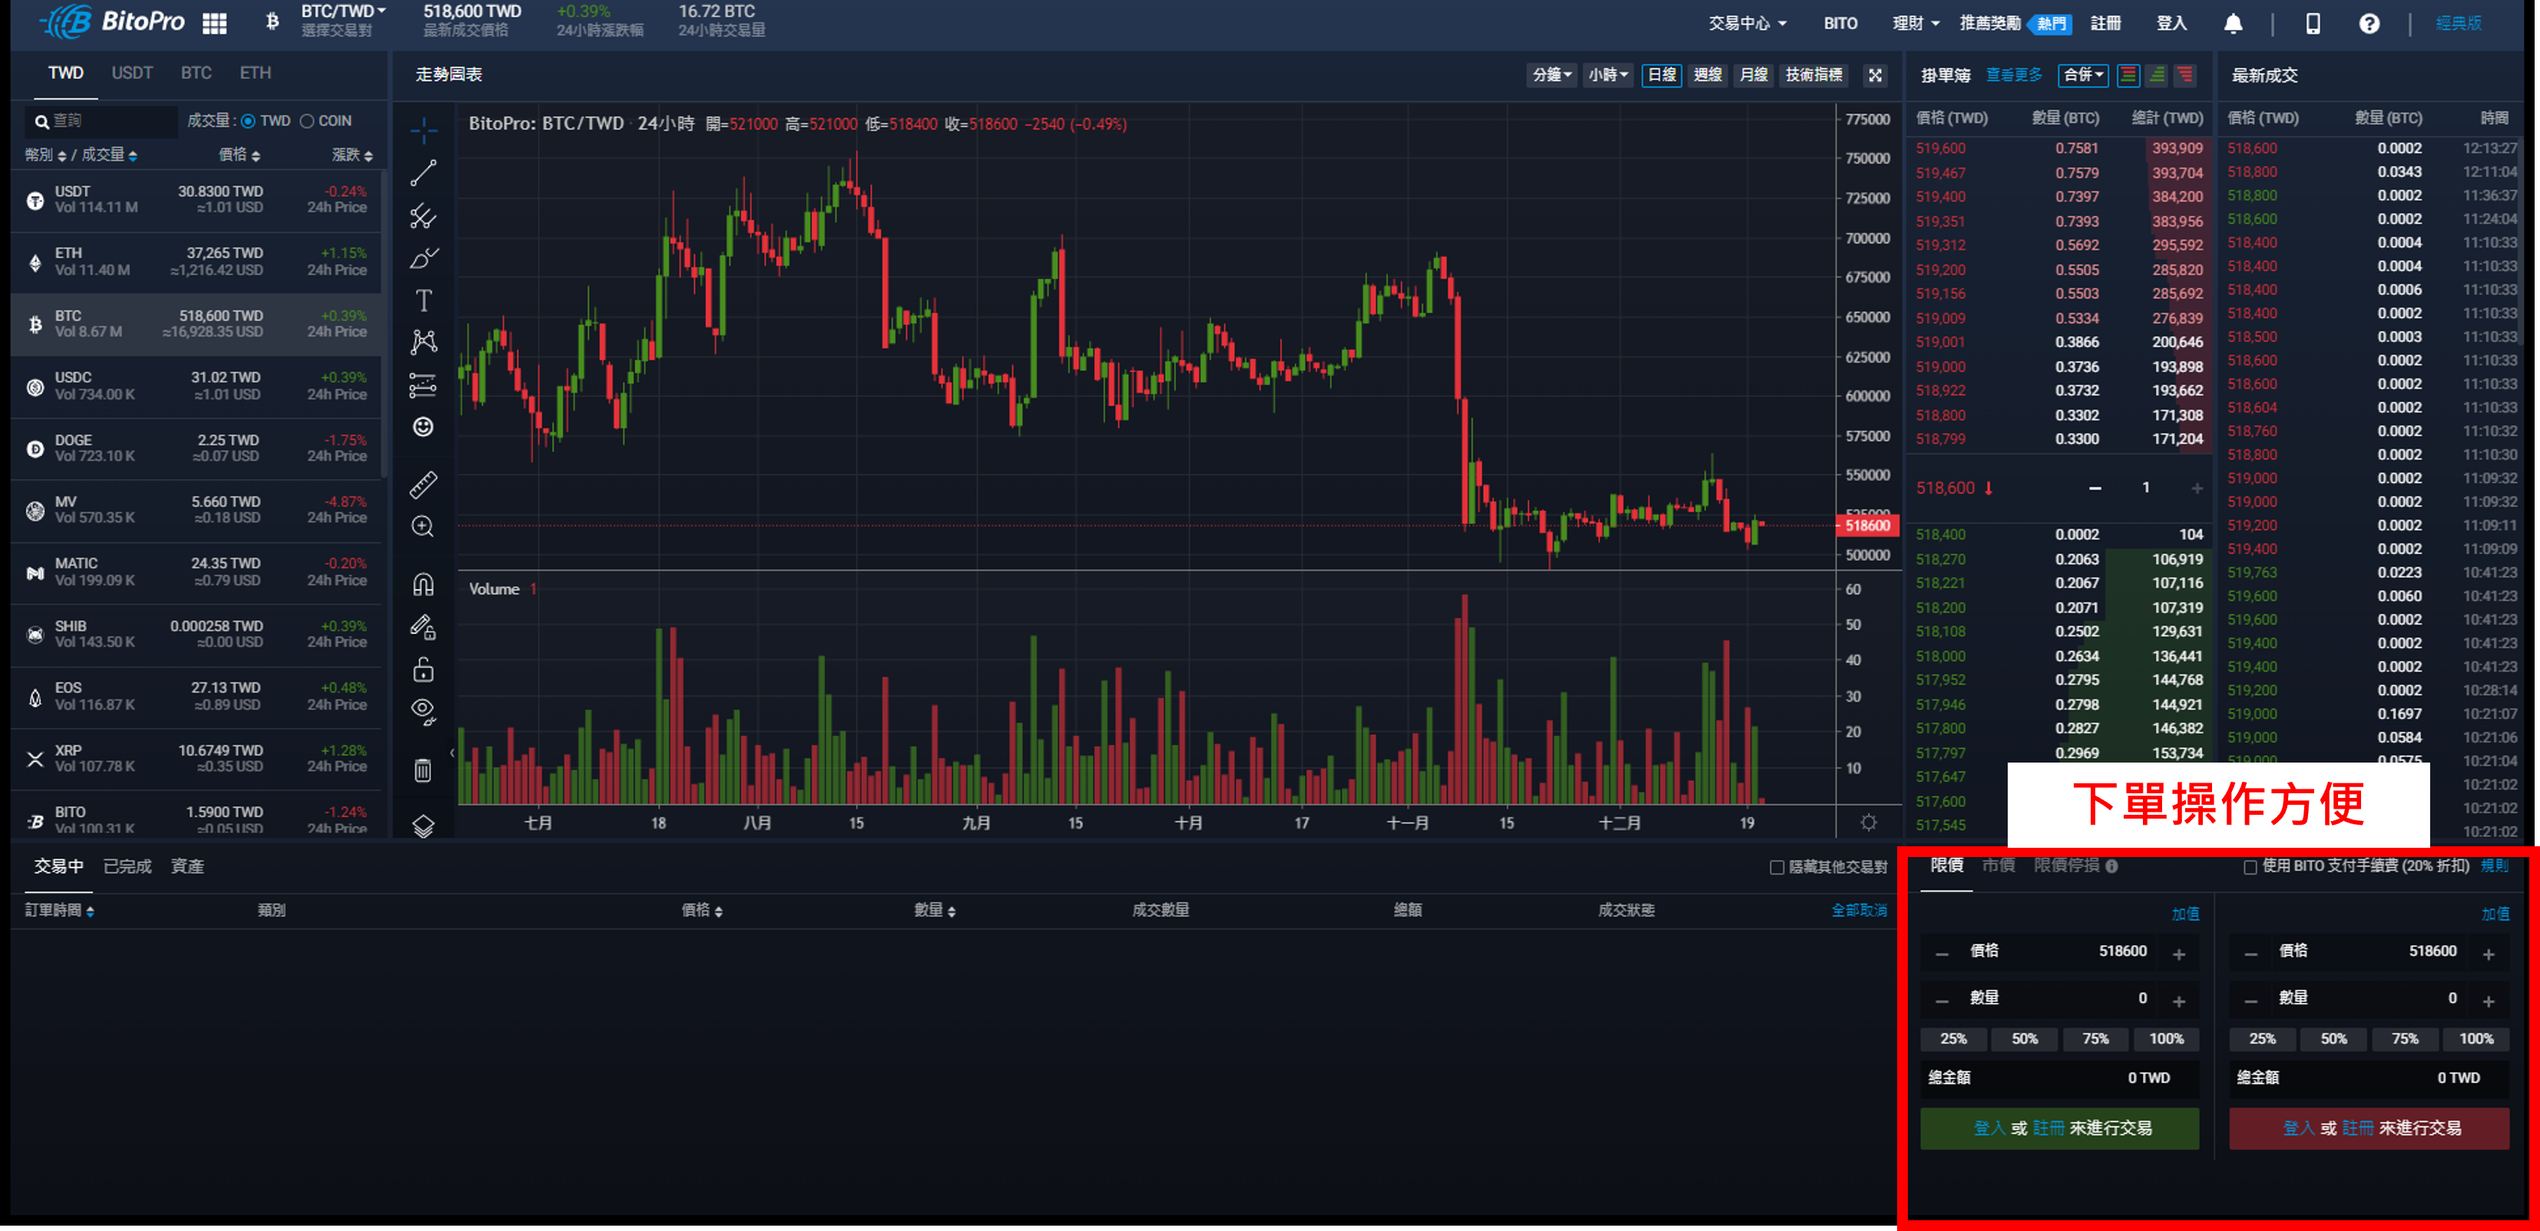Image resolution: width=2540 pixels, height=1231 pixels.
Task: Select the prediction and measurement tool
Action: (x=424, y=385)
